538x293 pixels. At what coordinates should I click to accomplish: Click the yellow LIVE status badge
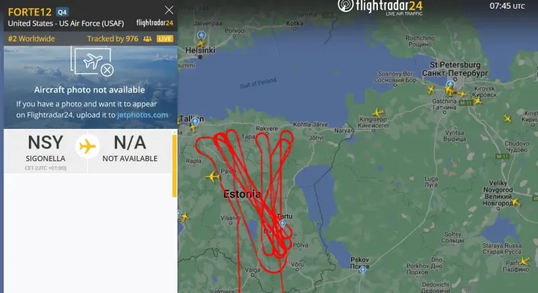point(165,39)
